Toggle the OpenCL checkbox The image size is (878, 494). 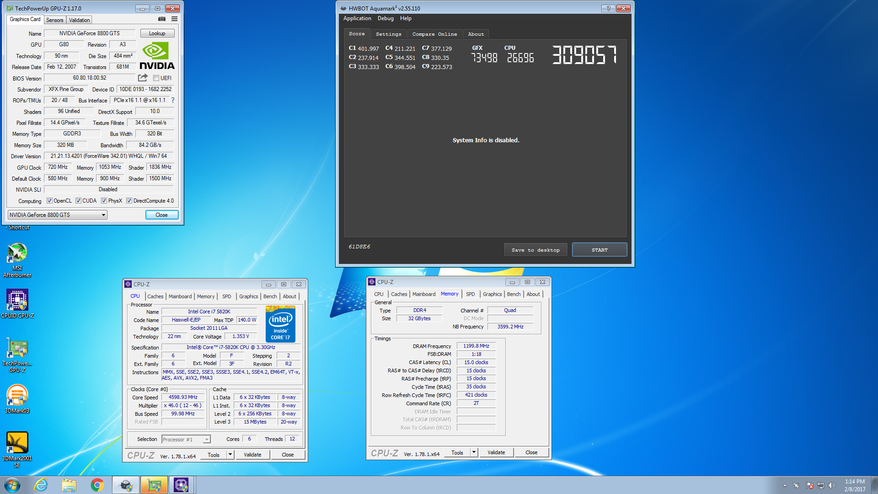[49, 201]
